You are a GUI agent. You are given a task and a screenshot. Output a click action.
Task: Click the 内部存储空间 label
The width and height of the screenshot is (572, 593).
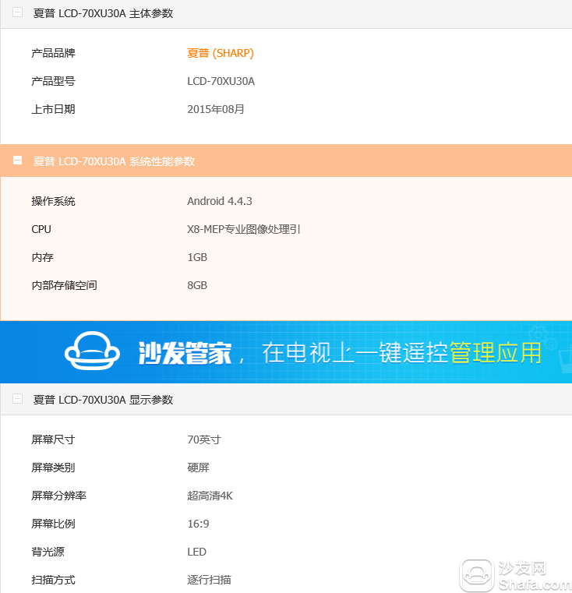(x=65, y=285)
